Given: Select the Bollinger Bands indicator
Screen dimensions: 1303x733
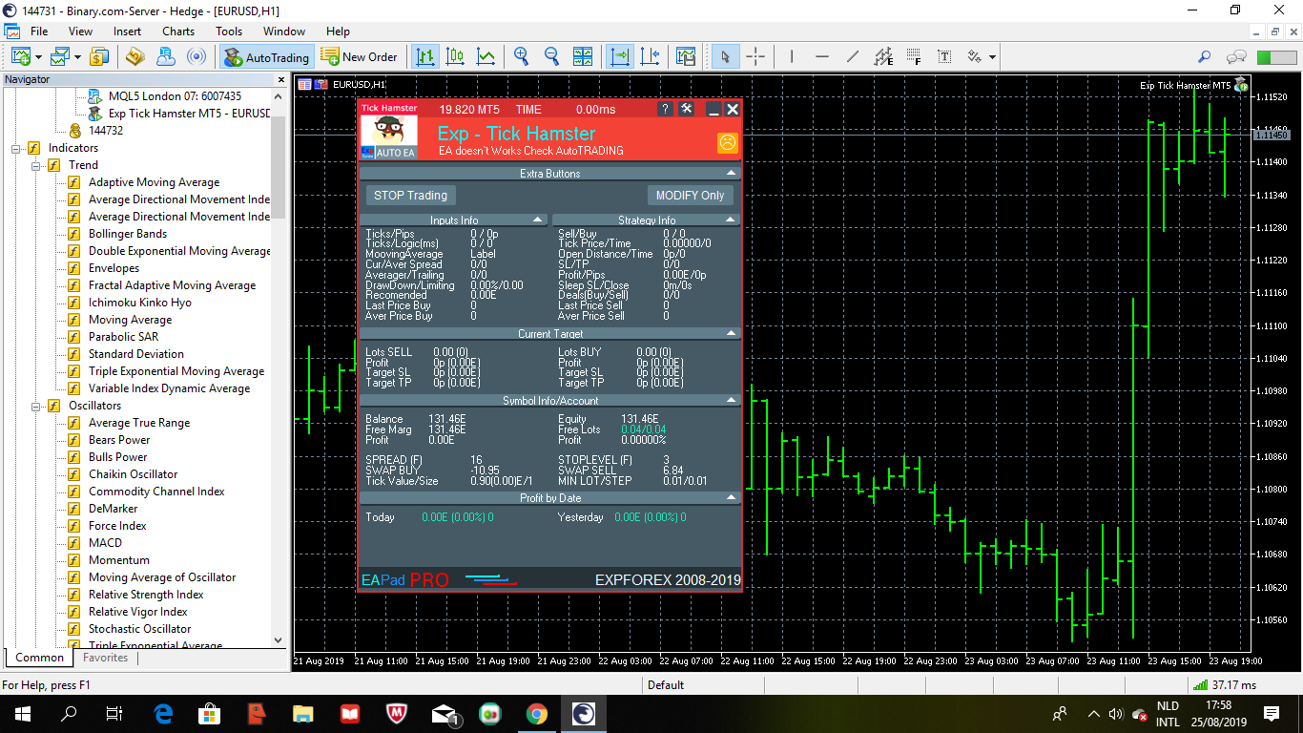Looking at the screenshot, I should tap(127, 234).
